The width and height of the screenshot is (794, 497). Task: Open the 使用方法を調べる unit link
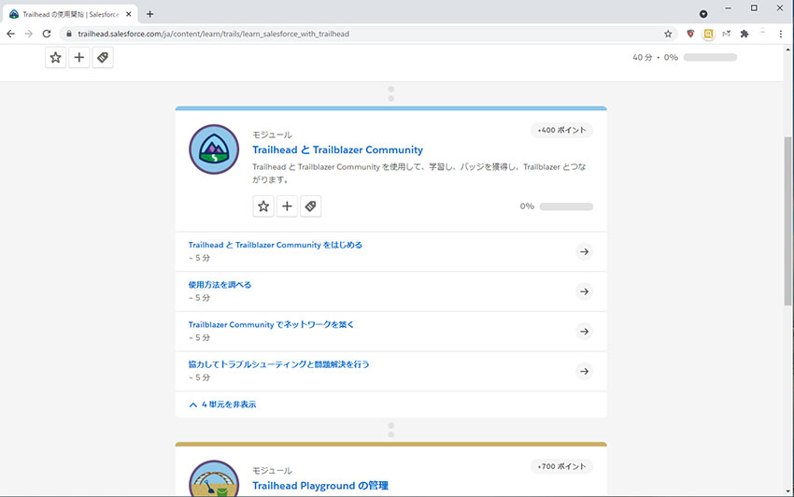coord(220,285)
